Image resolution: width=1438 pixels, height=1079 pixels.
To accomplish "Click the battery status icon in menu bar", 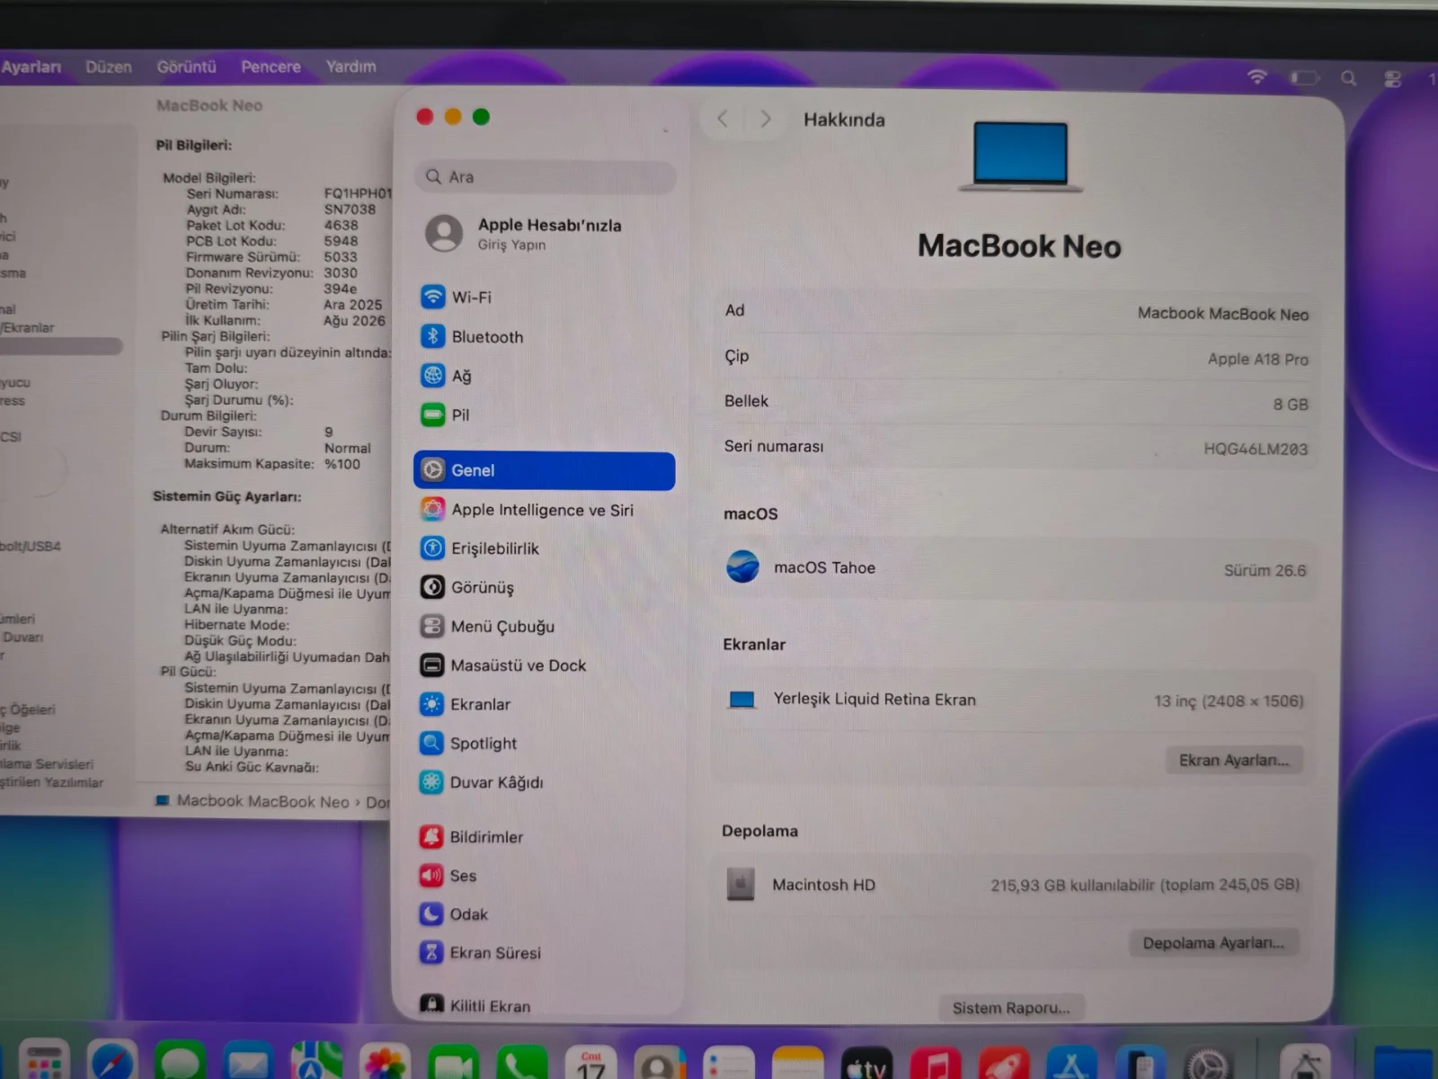I will tap(1304, 78).
